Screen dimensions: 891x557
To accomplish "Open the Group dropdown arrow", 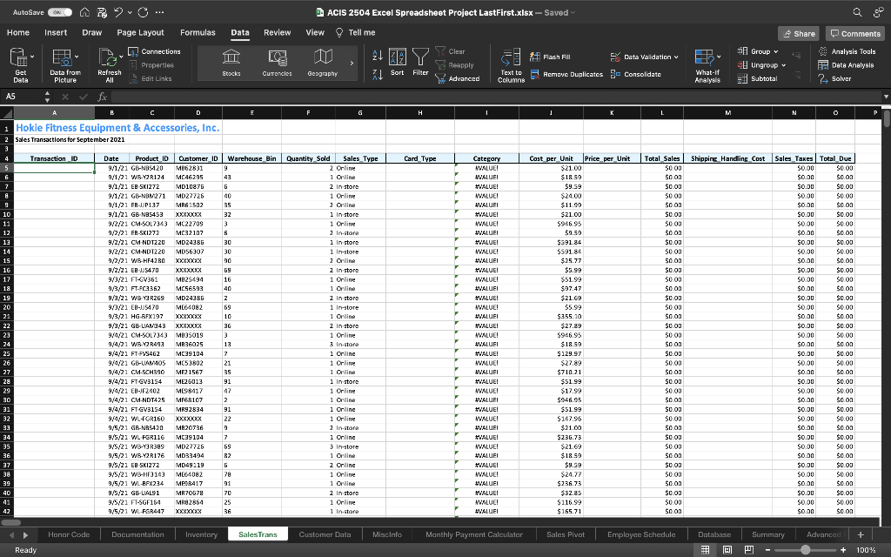I will point(774,50).
